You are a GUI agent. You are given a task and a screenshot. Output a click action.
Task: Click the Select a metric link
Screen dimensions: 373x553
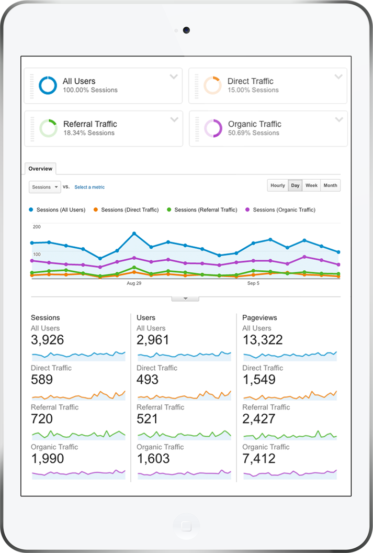pos(89,187)
